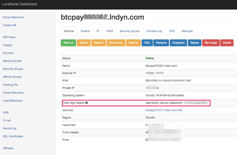Open SSH Keys page
Image resolution: width=237 pixels, height=155 pixels.
tap(9, 37)
